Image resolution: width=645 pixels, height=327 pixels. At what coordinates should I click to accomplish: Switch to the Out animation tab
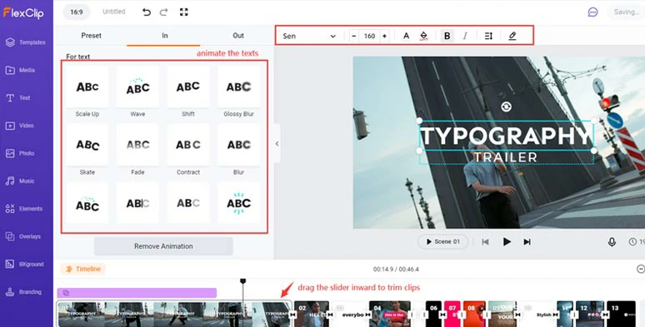[238, 36]
